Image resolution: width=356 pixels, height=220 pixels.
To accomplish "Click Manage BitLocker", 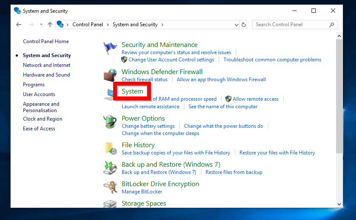I will 142,192.
